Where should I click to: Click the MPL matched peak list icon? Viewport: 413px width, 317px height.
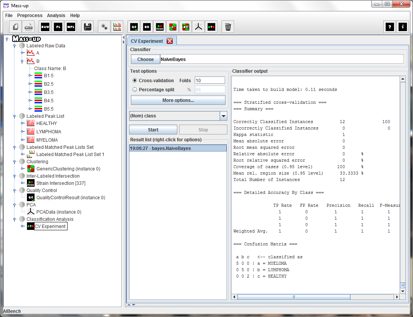click(x=71, y=27)
